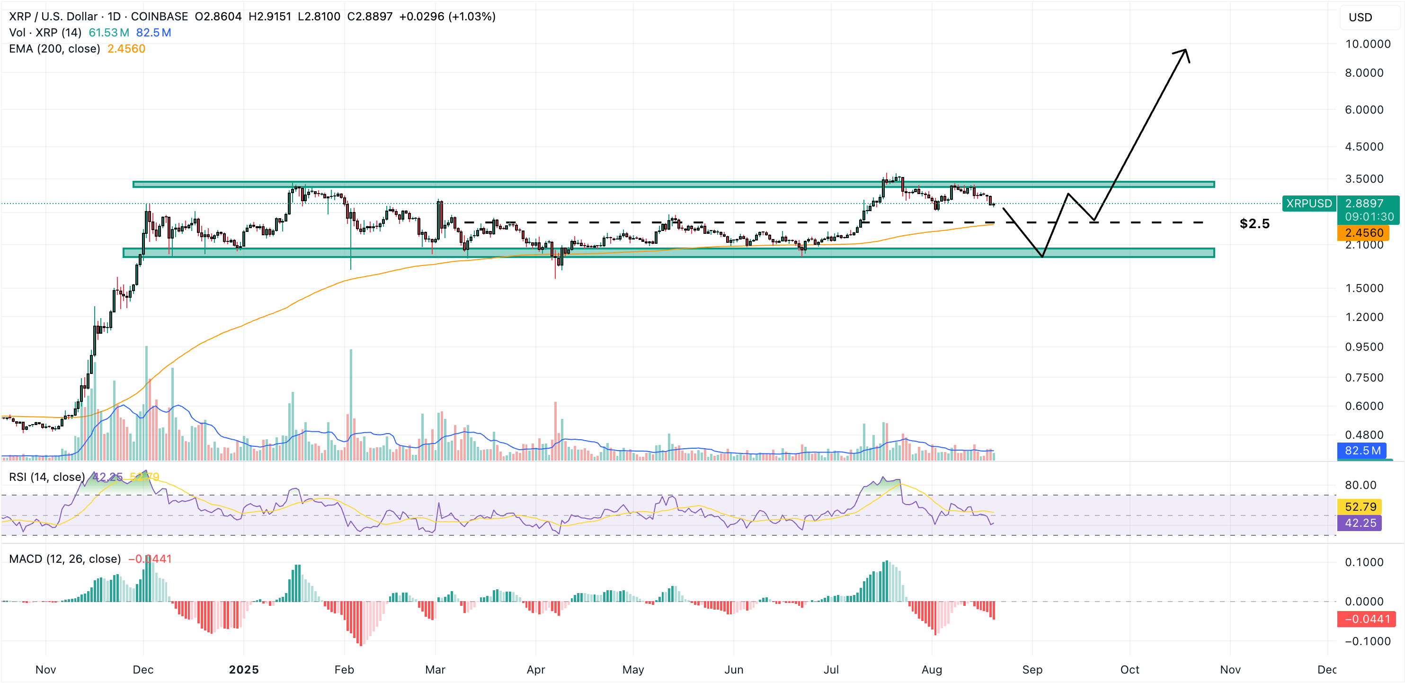Screen dimensions: 1405x683
Task: Click the 0.9500 price axis label
Action: [1364, 347]
